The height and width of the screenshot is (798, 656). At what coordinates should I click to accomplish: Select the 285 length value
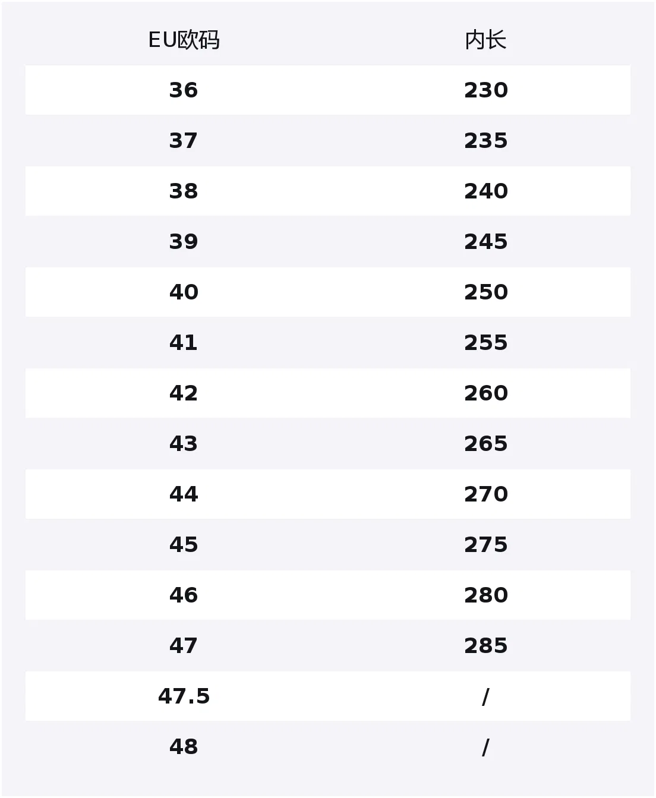point(485,646)
